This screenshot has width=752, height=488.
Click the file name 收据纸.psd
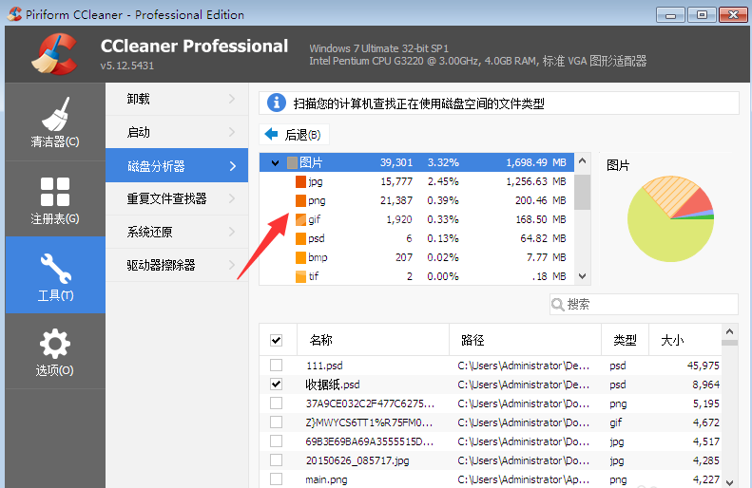333,385
